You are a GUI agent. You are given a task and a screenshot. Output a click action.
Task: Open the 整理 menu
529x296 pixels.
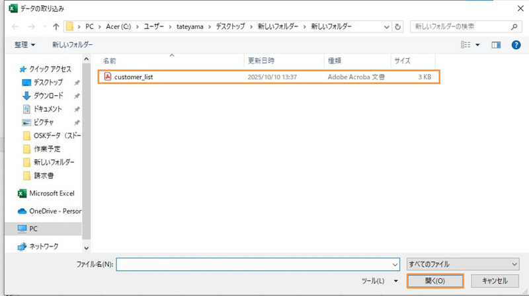click(24, 44)
